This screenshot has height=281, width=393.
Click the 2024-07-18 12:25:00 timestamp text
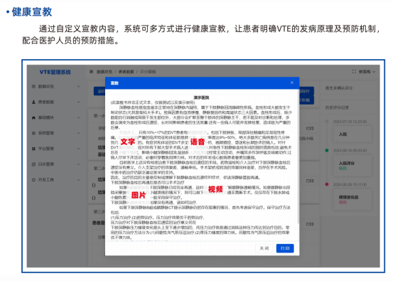pos(350,122)
